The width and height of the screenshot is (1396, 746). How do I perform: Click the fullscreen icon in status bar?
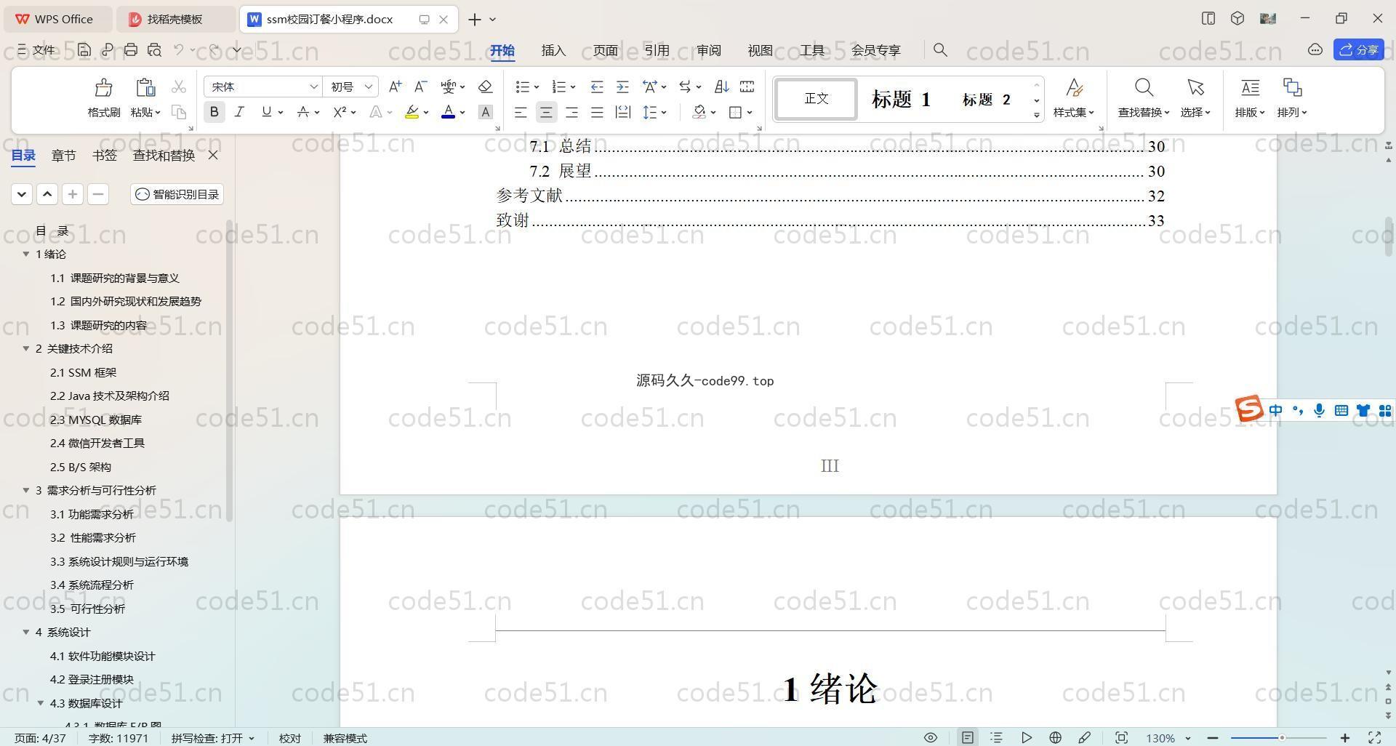[1374, 737]
